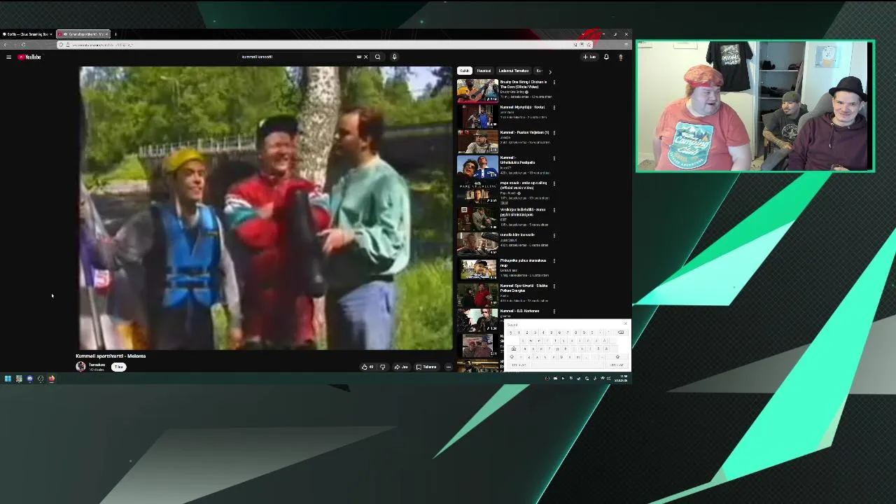Open options menu for Papa Roach video
The image size is (896, 504).
coord(554,183)
